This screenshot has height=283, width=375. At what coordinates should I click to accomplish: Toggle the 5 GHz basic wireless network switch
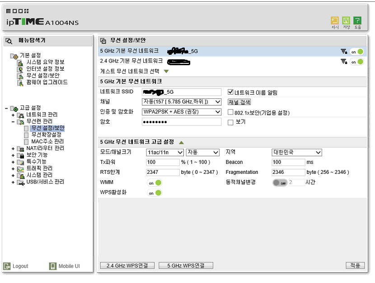[356, 52]
